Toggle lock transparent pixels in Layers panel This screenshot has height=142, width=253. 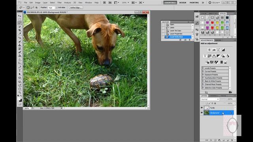(206, 103)
